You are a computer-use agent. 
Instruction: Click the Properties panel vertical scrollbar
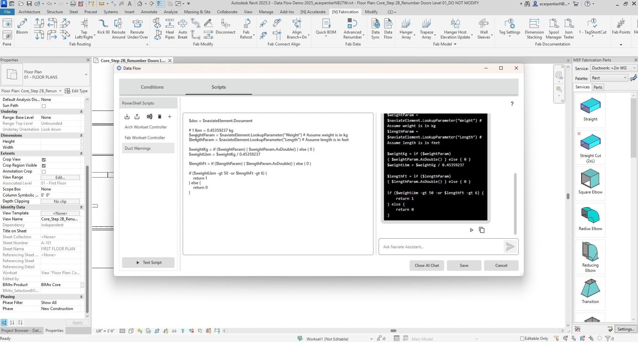point(87,239)
